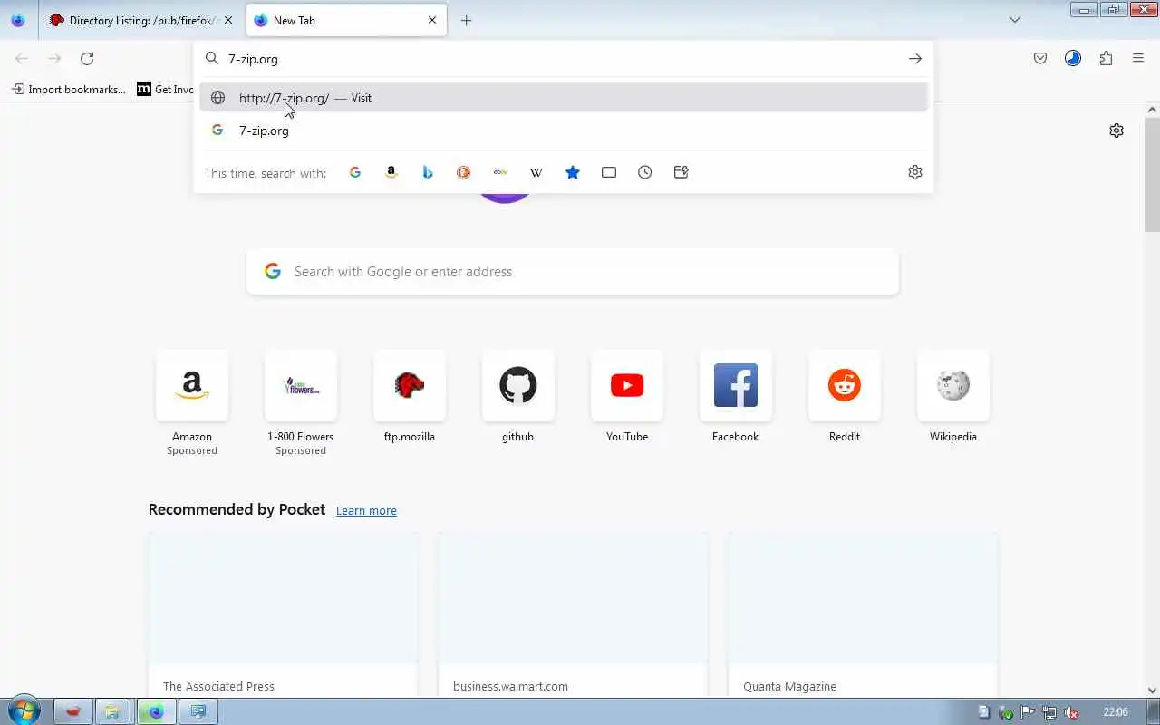Image resolution: width=1160 pixels, height=725 pixels.
Task: Open Firefox View pinned tab icon
Action: pyautogui.click(x=18, y=20)
